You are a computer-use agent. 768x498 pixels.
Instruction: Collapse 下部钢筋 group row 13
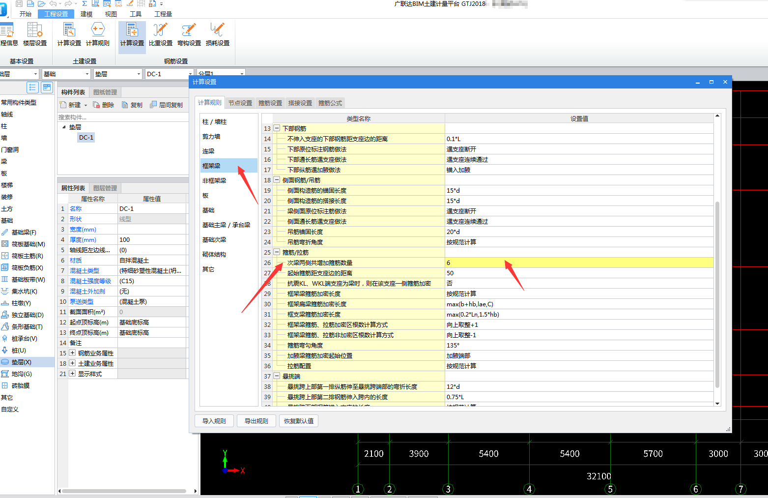[277, 128]
